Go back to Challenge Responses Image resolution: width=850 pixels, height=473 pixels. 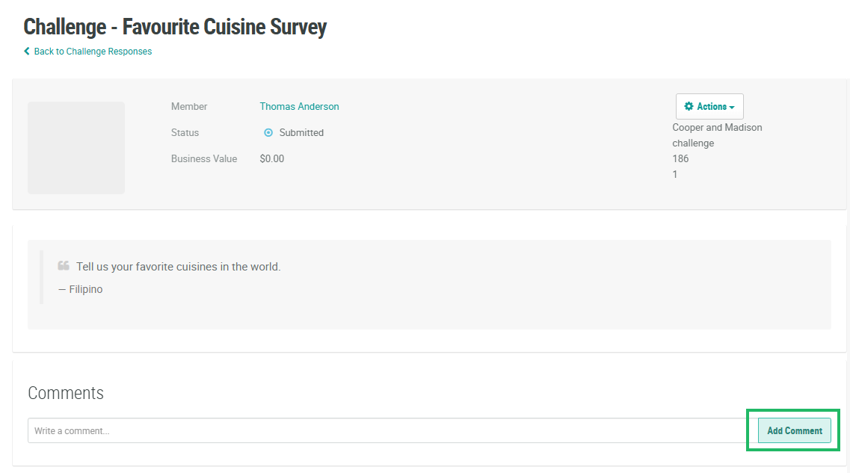(92, 52)
